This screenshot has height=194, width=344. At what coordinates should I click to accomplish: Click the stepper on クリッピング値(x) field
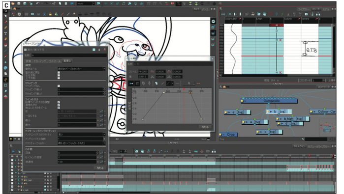[104, 89]
